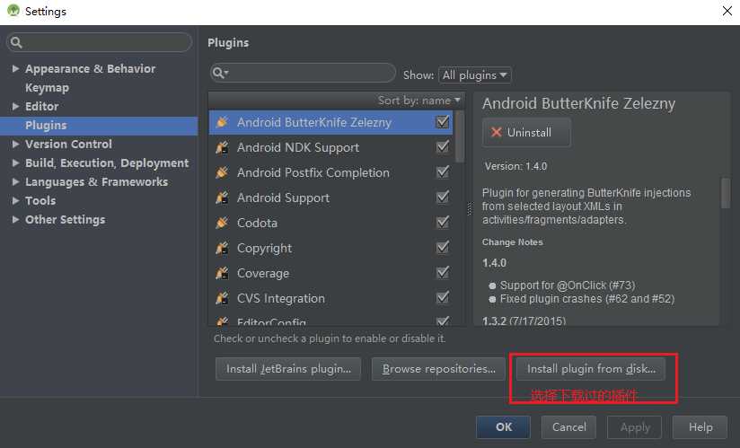Open the Sort by name dropdown

pyautogui.click(x=419, y=101)
